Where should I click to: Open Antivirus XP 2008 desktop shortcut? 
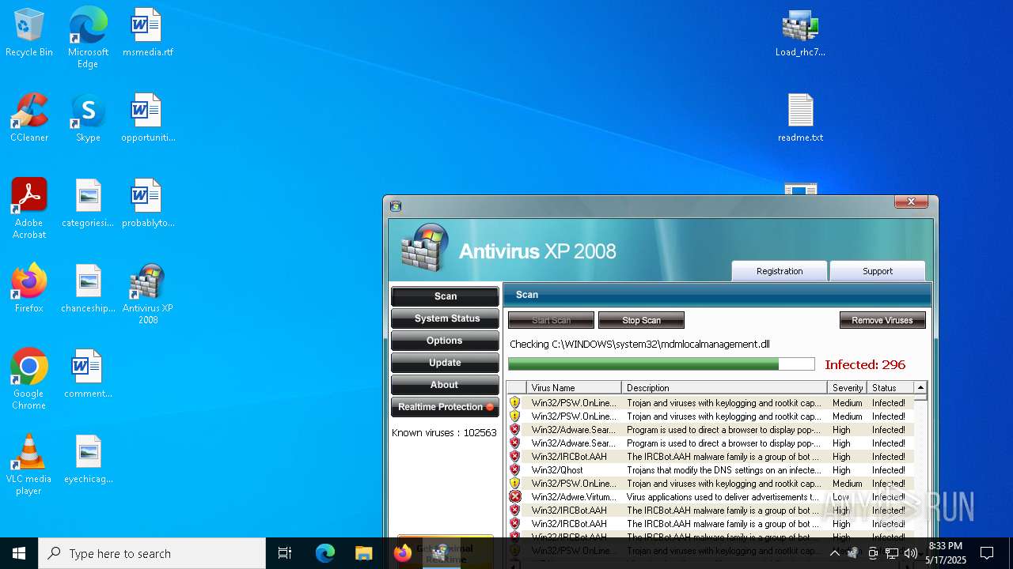147,294
